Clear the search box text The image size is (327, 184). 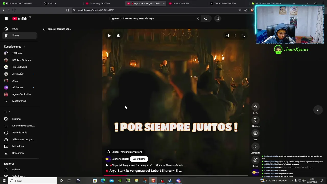click(198, 18)
